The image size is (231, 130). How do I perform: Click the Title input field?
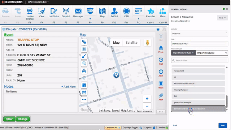point(200,44)
